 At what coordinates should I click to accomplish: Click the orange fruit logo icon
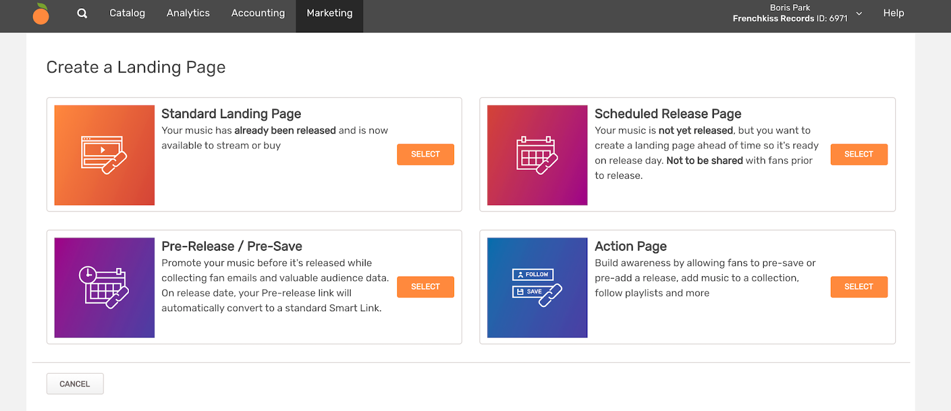(x=40, y=14)
